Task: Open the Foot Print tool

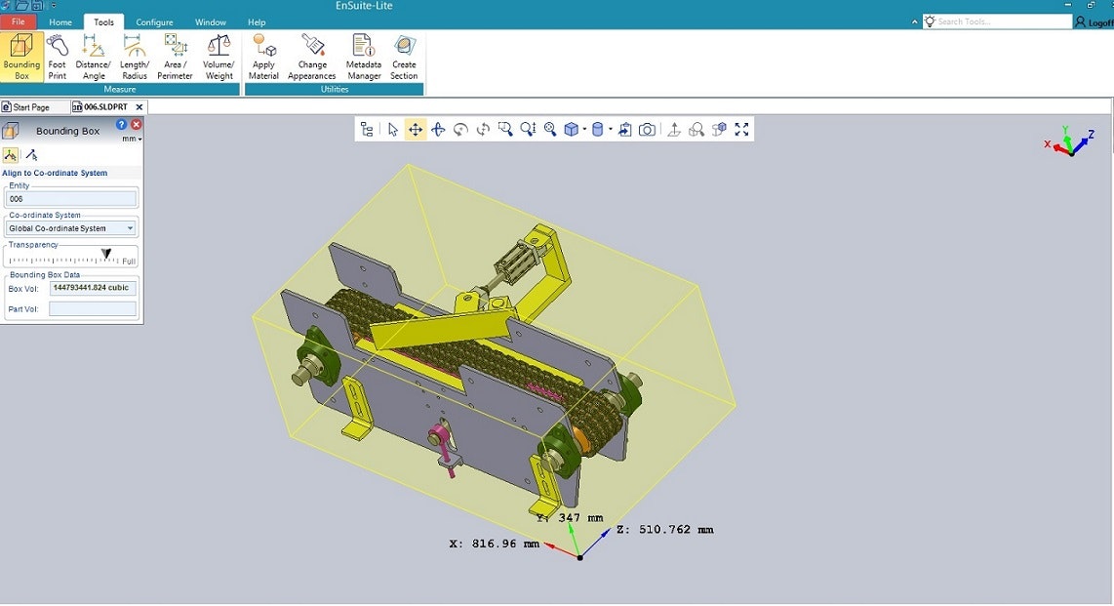Action: point(58,57)
